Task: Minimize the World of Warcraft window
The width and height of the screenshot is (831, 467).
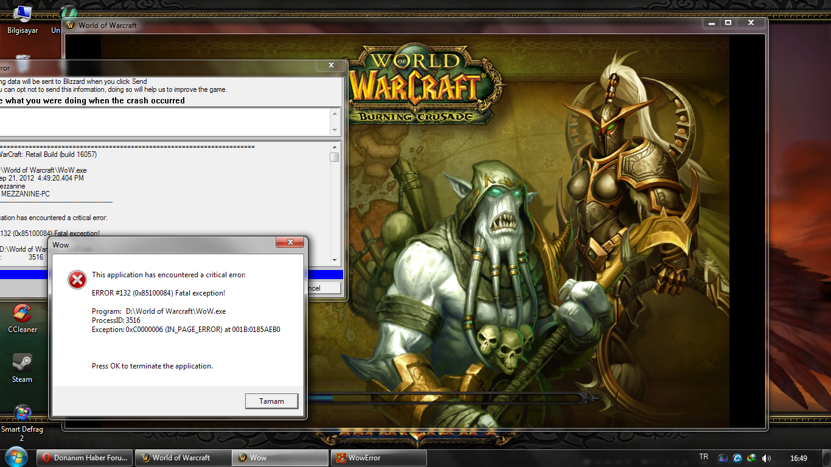Action: click(712, 22)
